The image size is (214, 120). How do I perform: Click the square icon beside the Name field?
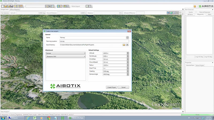pyautogui.click(x=127, y=37)
